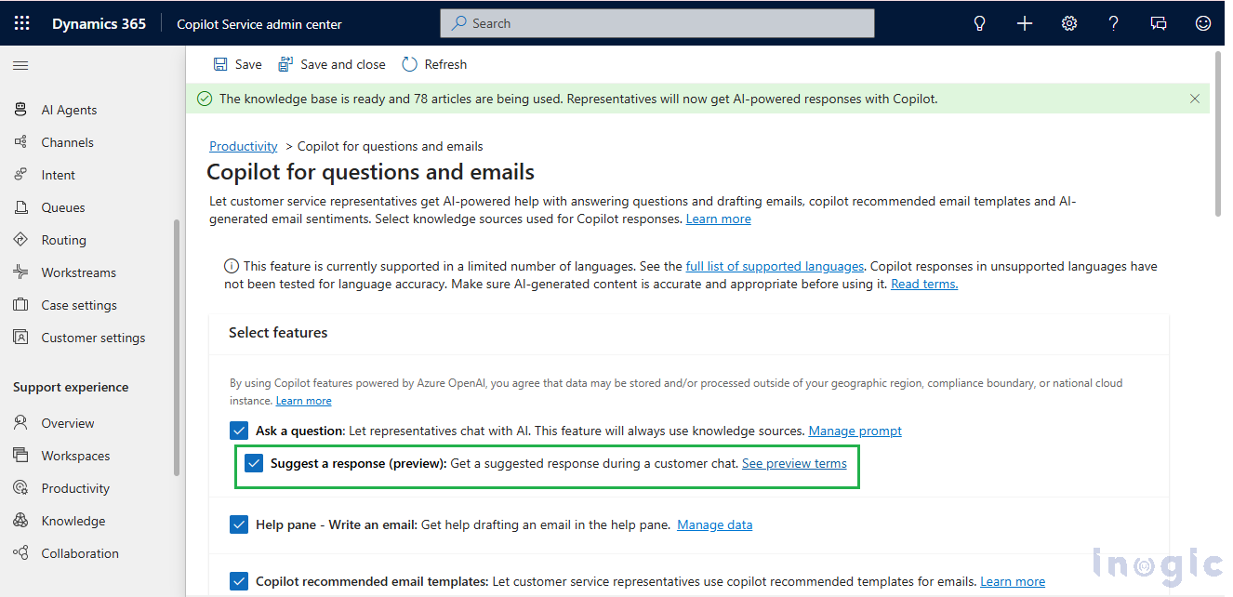Click the Knowledge sidebar icon
1233x597 pixels.
point(20,521)
